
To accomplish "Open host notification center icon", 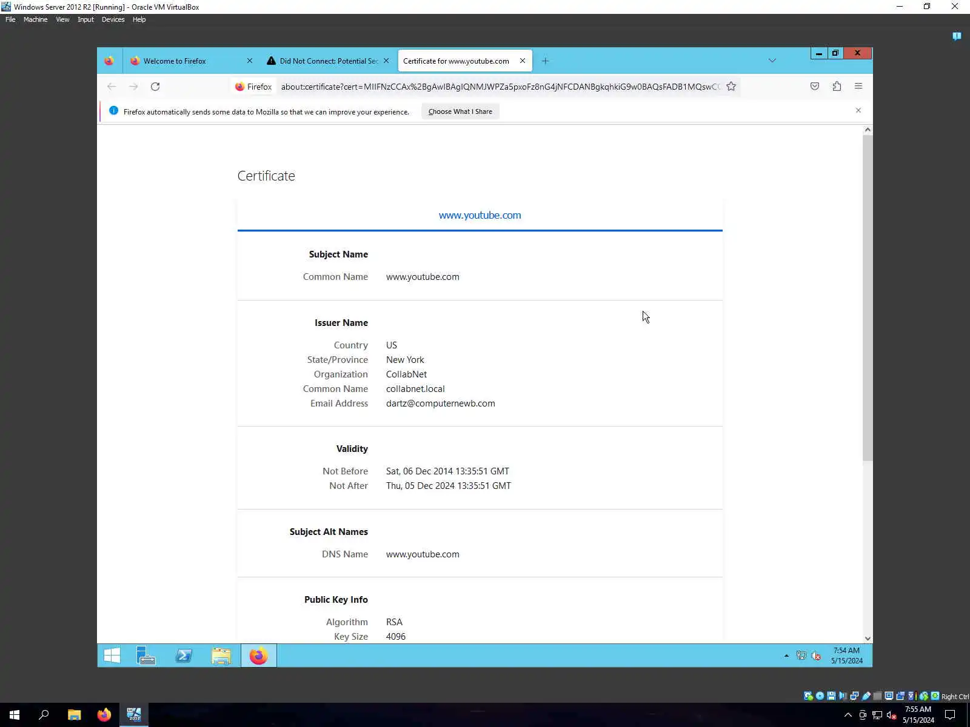I will (950, 715).
